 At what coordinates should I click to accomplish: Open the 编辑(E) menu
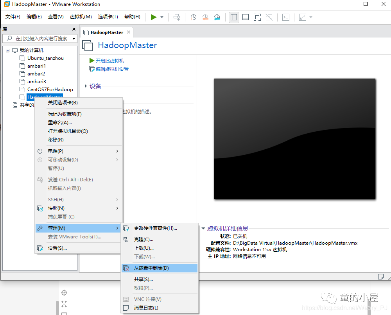coord(34,17)
